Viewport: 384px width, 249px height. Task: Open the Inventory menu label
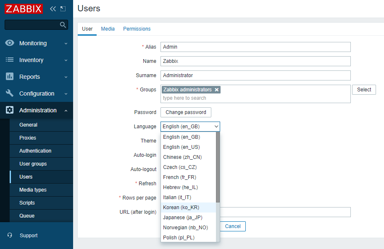tap(32, 60)
